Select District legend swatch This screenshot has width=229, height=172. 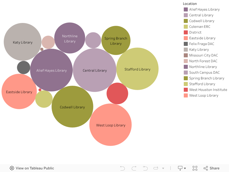(x=185, y=32)
